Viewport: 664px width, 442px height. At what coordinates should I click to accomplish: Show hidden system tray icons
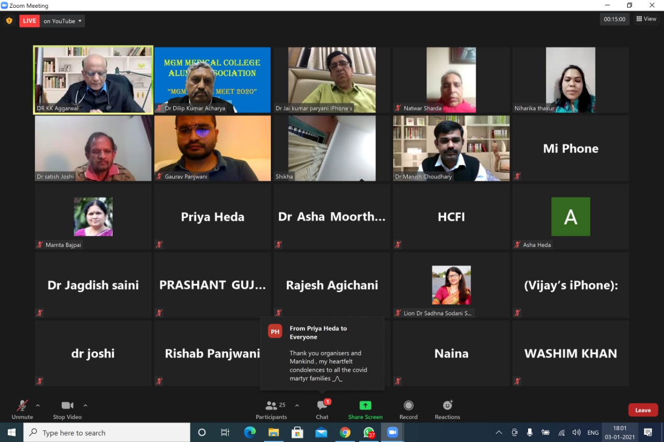tap(499, 433)
